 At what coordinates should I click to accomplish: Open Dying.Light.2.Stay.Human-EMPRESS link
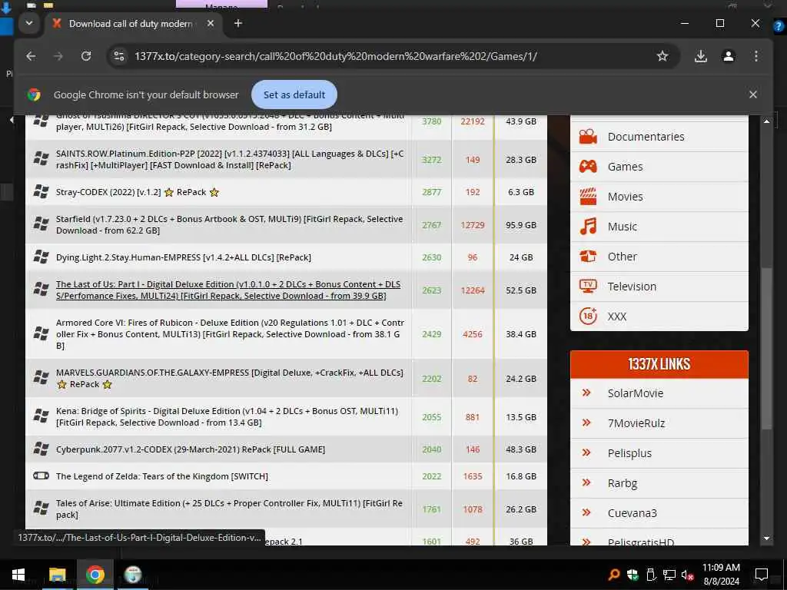184,257
